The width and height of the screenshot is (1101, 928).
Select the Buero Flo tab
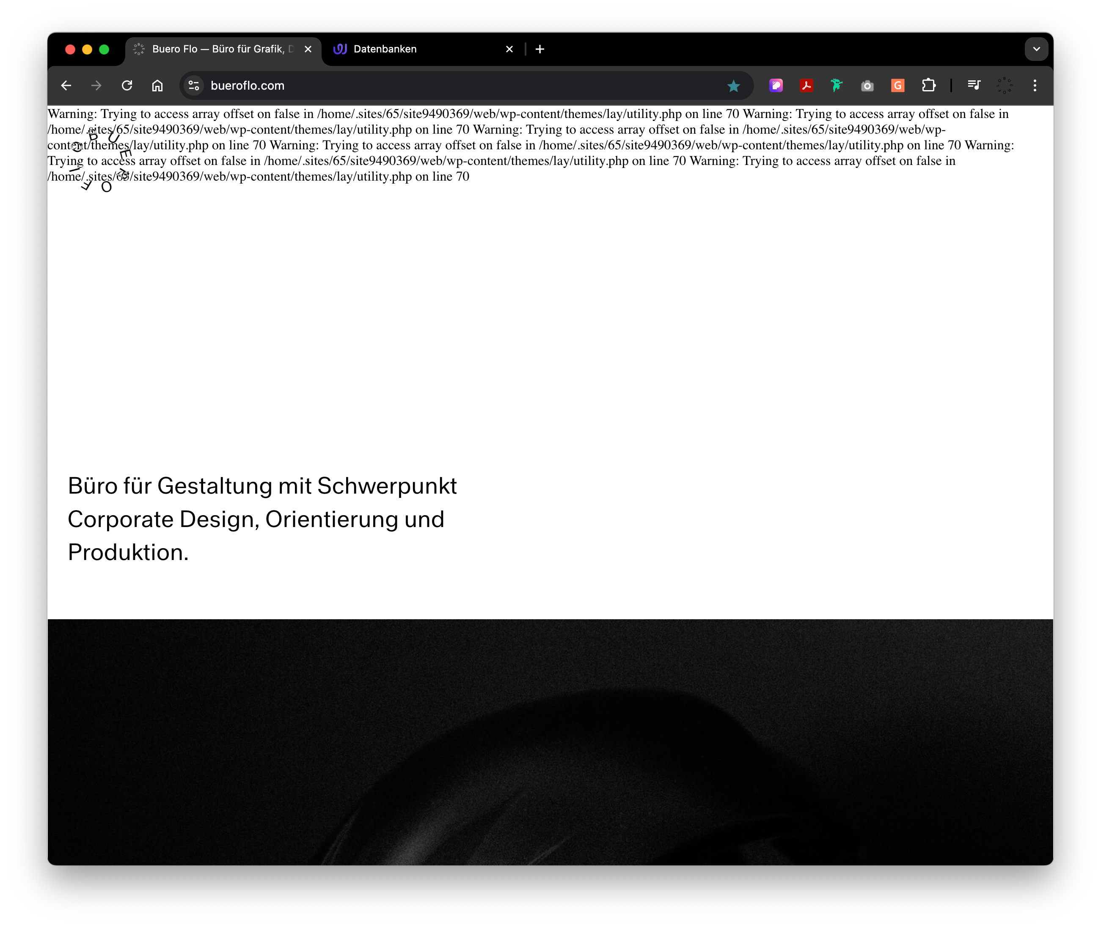coord(218,49)
